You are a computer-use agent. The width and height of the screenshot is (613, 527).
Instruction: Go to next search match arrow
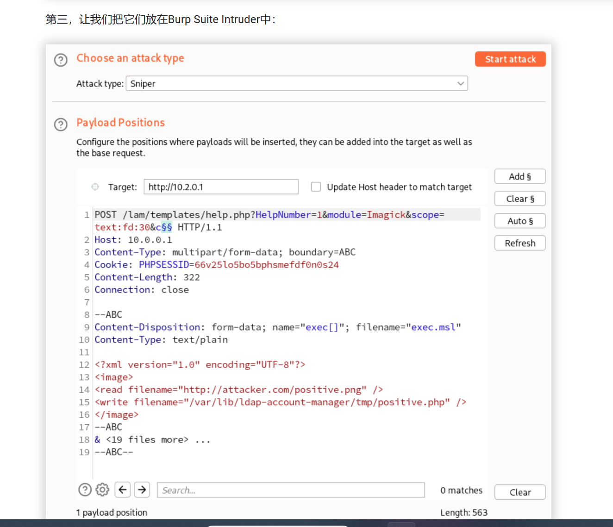click(142, 490)
